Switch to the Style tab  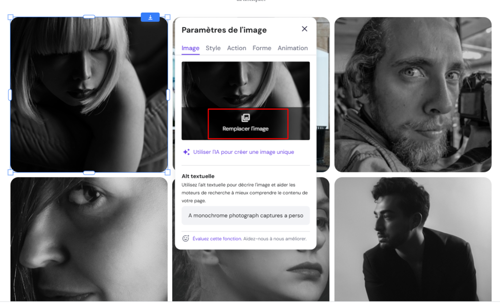coord(213,48)
